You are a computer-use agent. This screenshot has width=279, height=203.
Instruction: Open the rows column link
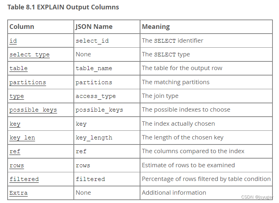tap(17, 165)
